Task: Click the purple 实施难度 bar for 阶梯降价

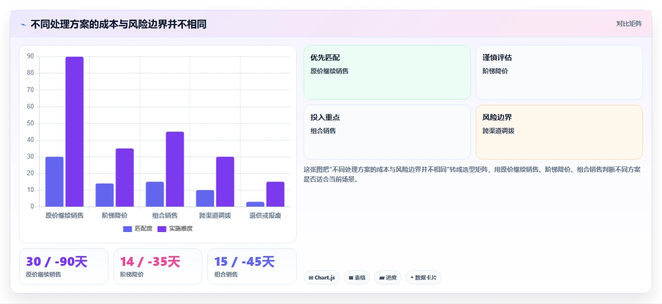Action: (125, 177)
